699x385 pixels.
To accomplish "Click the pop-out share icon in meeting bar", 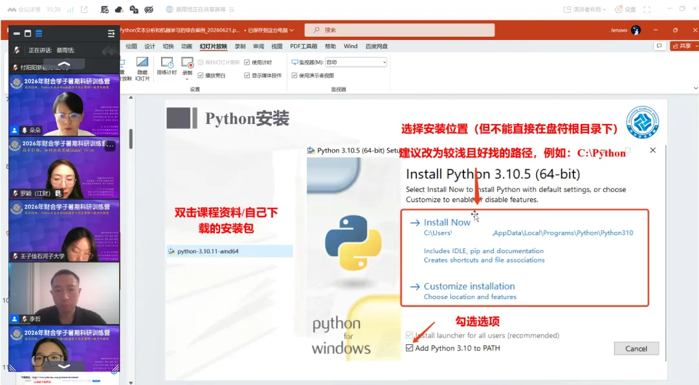I will point(84,9).
